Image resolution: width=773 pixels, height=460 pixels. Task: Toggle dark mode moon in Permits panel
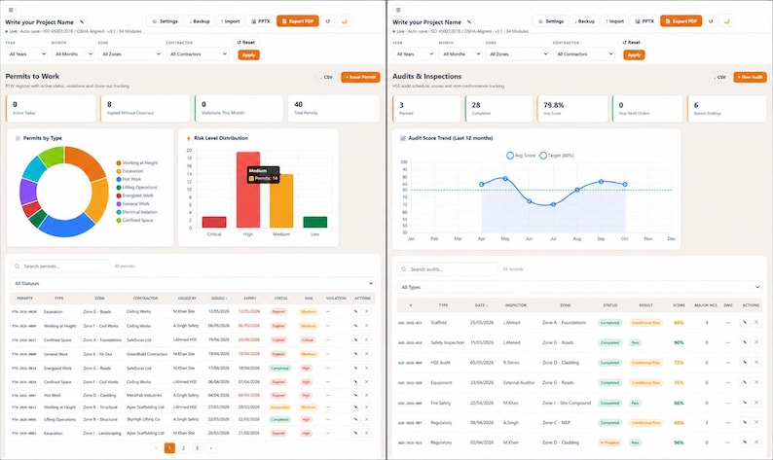click(344, 21)
